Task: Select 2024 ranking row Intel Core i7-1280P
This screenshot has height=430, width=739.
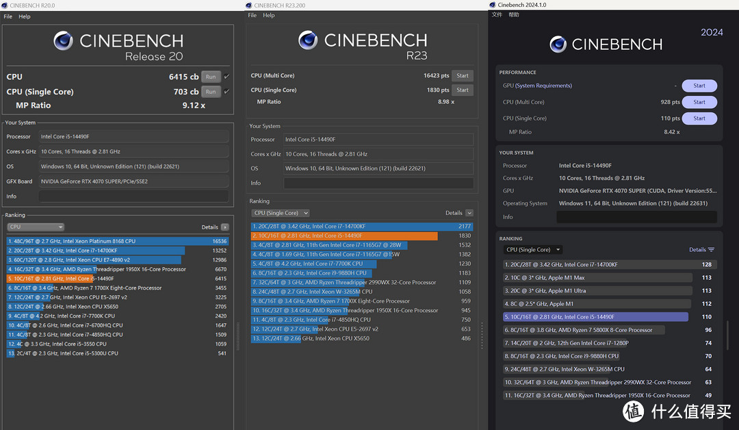Action: click(610, 343)
